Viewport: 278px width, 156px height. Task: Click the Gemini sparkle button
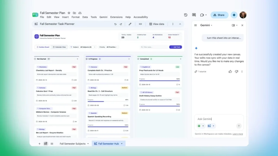234,15
